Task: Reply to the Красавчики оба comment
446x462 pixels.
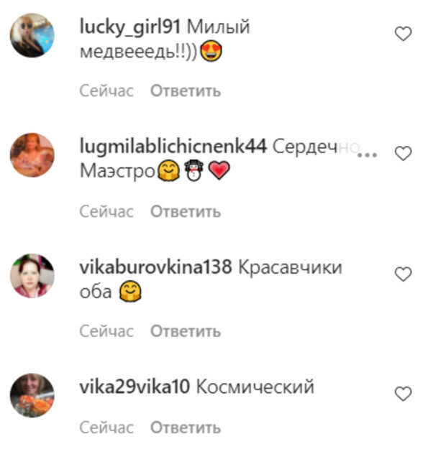Action: (186, 331)
